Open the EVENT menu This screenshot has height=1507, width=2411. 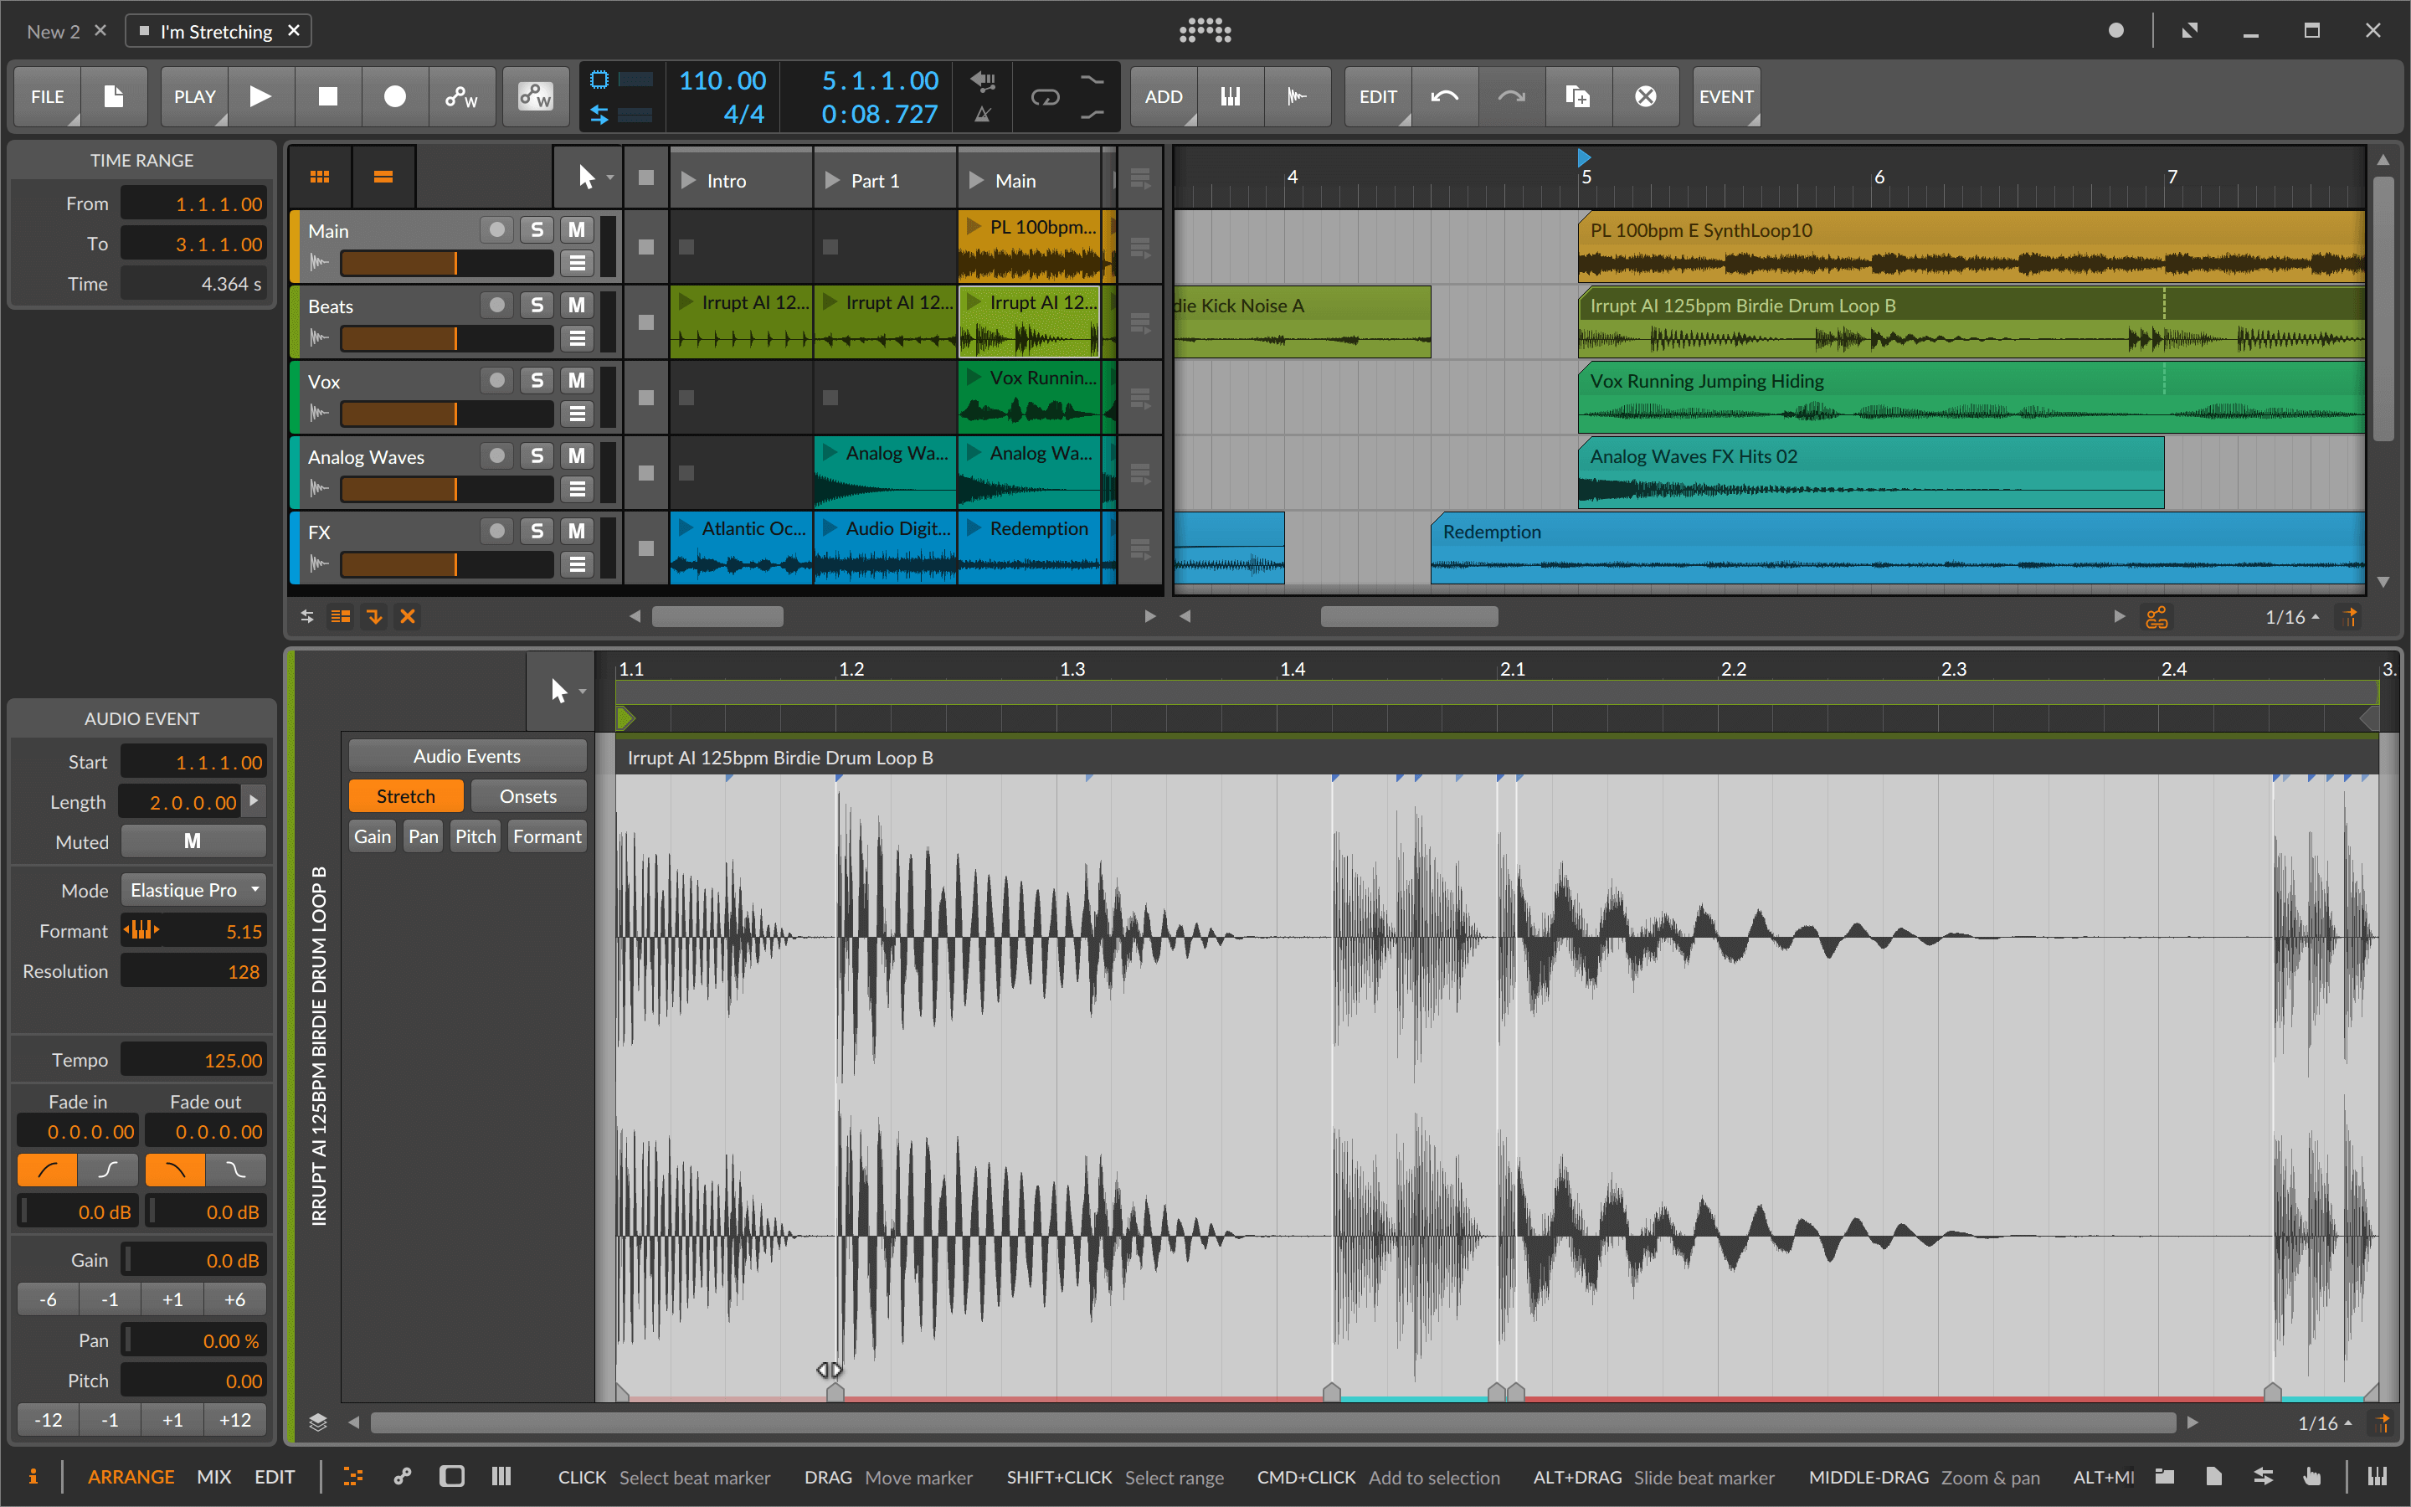click(x=1726, y=96)
